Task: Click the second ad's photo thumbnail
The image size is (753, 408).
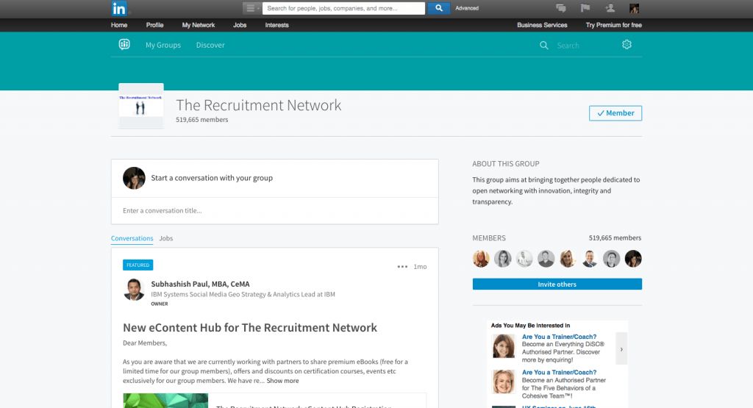Action: pyautogui.click(x=504, y=382)
